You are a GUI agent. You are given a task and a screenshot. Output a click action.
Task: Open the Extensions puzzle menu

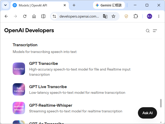136,16
